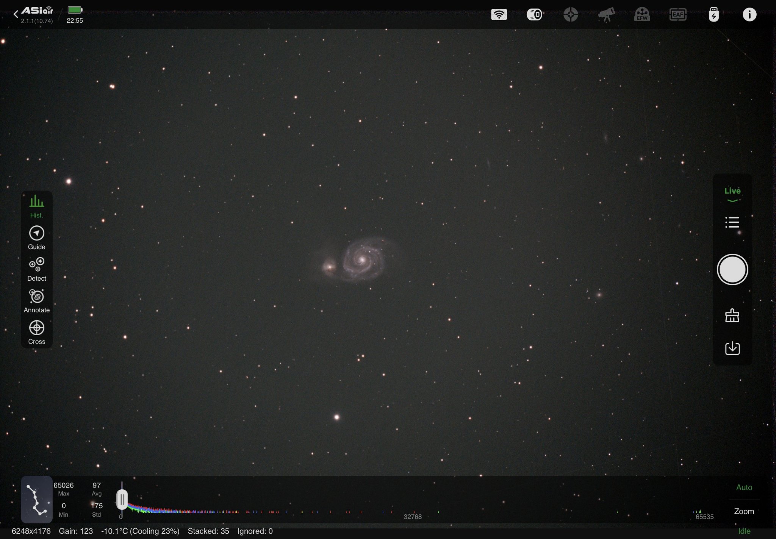Open the Guide panel
Image resolution: width=776 pixels, height=539 pixels.
point(36,238)
